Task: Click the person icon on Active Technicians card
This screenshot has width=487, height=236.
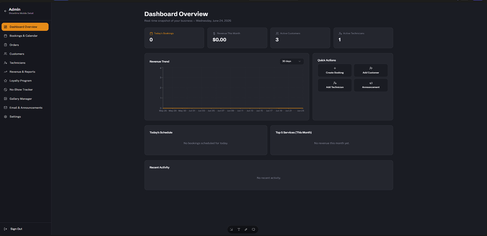Action: pos(340,33)
